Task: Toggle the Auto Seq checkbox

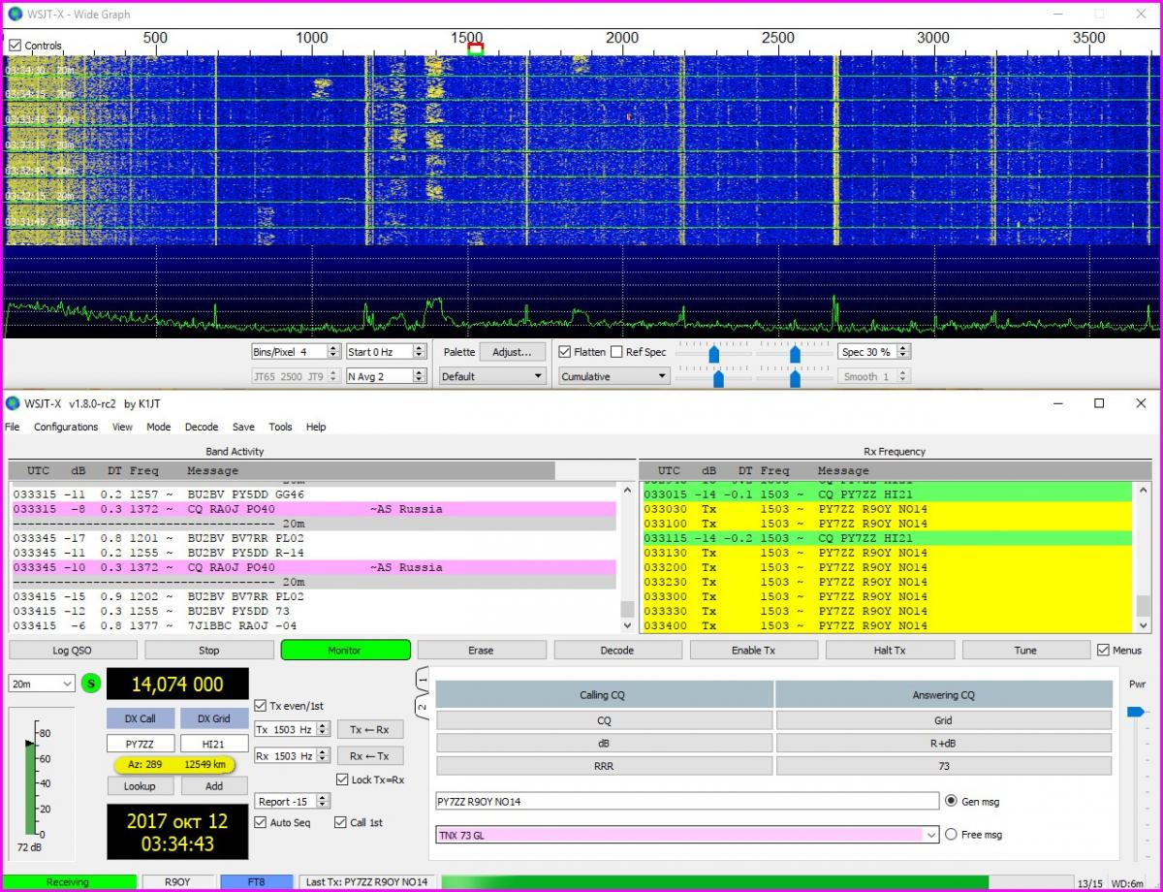Action: tap(260, 822)
